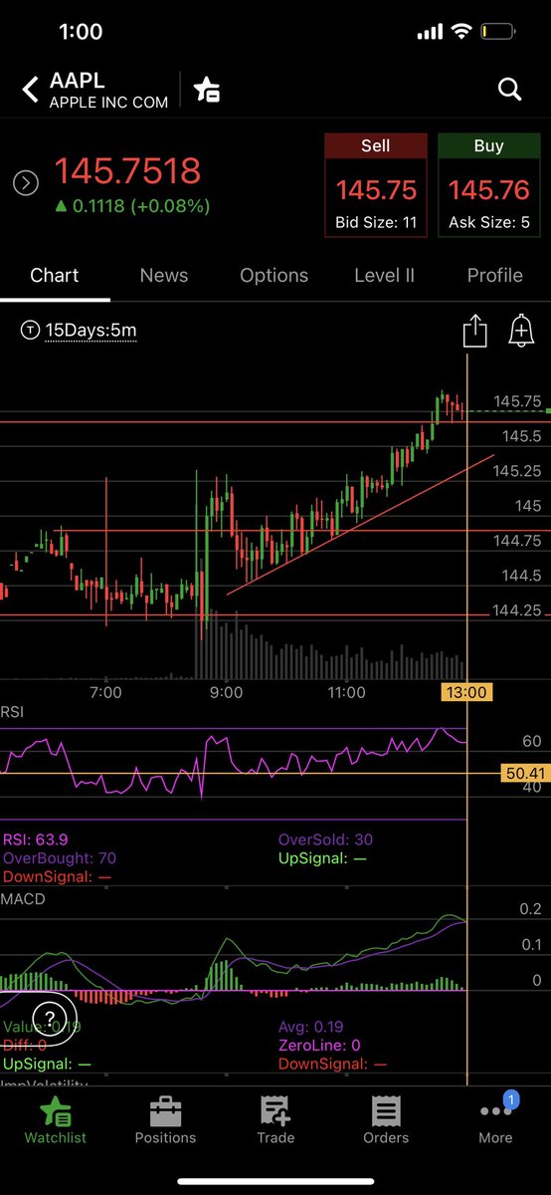
Task: Set a price alert with the bell icon
Action: [x=521, y=331]
